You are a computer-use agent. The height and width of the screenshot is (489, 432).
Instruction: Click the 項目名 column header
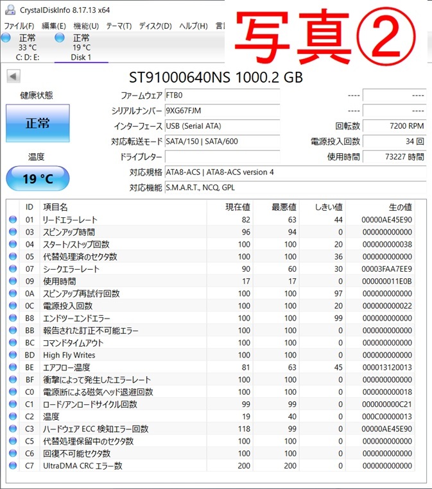(x=123, y=207)
